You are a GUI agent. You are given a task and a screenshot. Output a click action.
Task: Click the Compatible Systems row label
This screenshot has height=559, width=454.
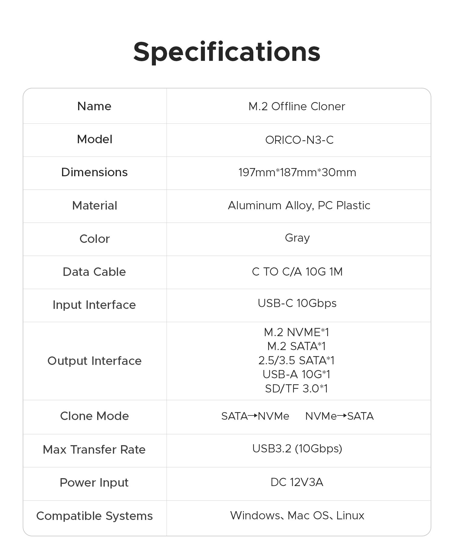coord(94,516)
